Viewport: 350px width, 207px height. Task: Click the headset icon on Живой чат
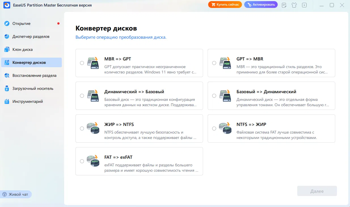pyautogui.click(x=5, y=194)
